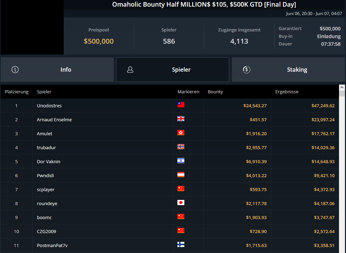This screenshot has width=346, height=253.
Task: Click the Ergebnisse column header
Action: coord(287,92)
